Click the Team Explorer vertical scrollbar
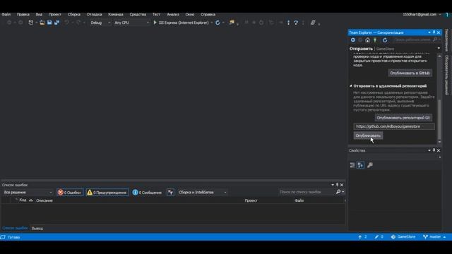This screenshot has height=254, width=452. [439, 119]
